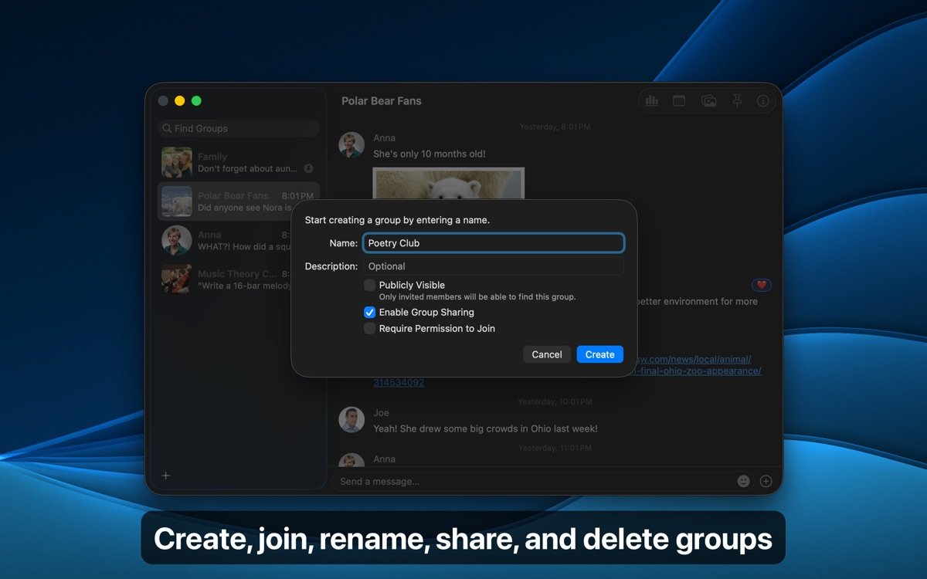Uncheck Enable Group Sharing
Viewport: 927px width, 579px height.
coord(370,312)
